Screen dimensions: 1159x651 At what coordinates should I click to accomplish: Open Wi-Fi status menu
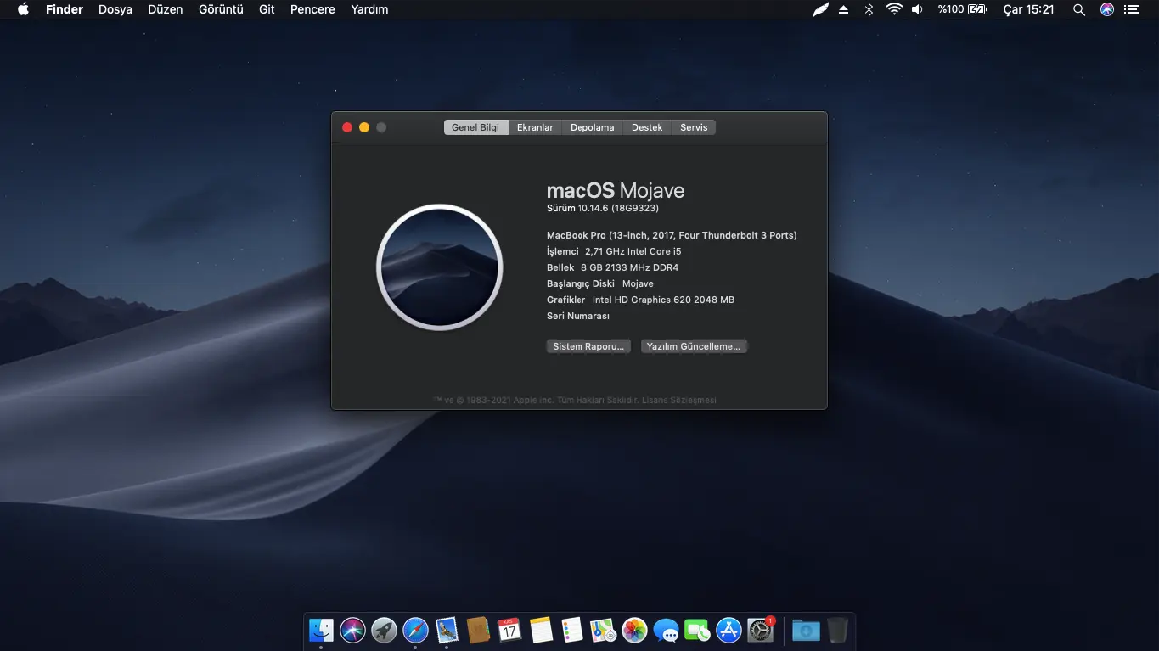[x=893, y=9]
